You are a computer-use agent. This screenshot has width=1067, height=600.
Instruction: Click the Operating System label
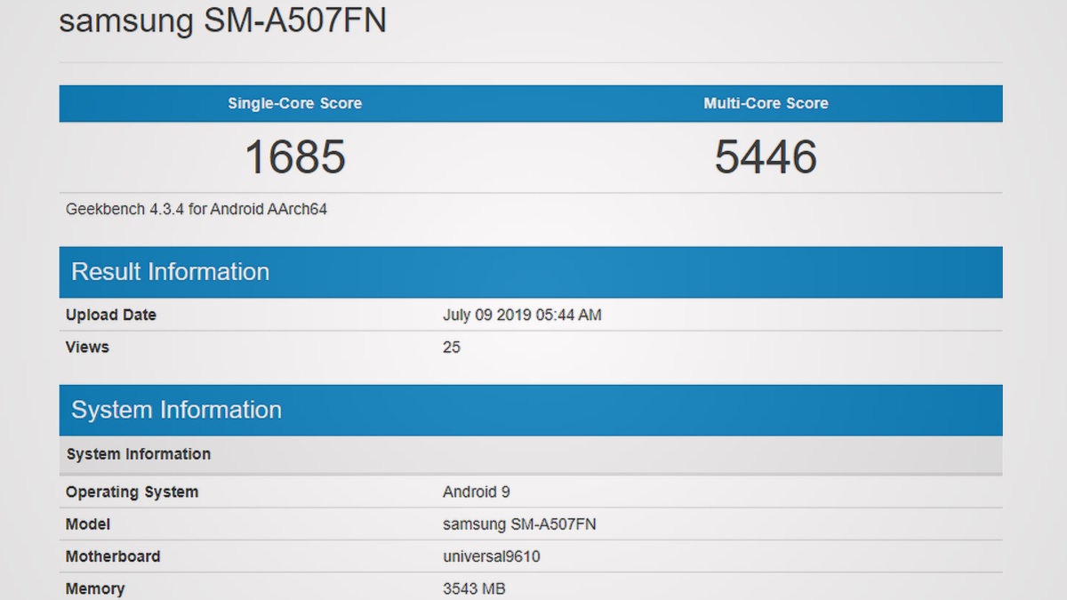point(132,492)
